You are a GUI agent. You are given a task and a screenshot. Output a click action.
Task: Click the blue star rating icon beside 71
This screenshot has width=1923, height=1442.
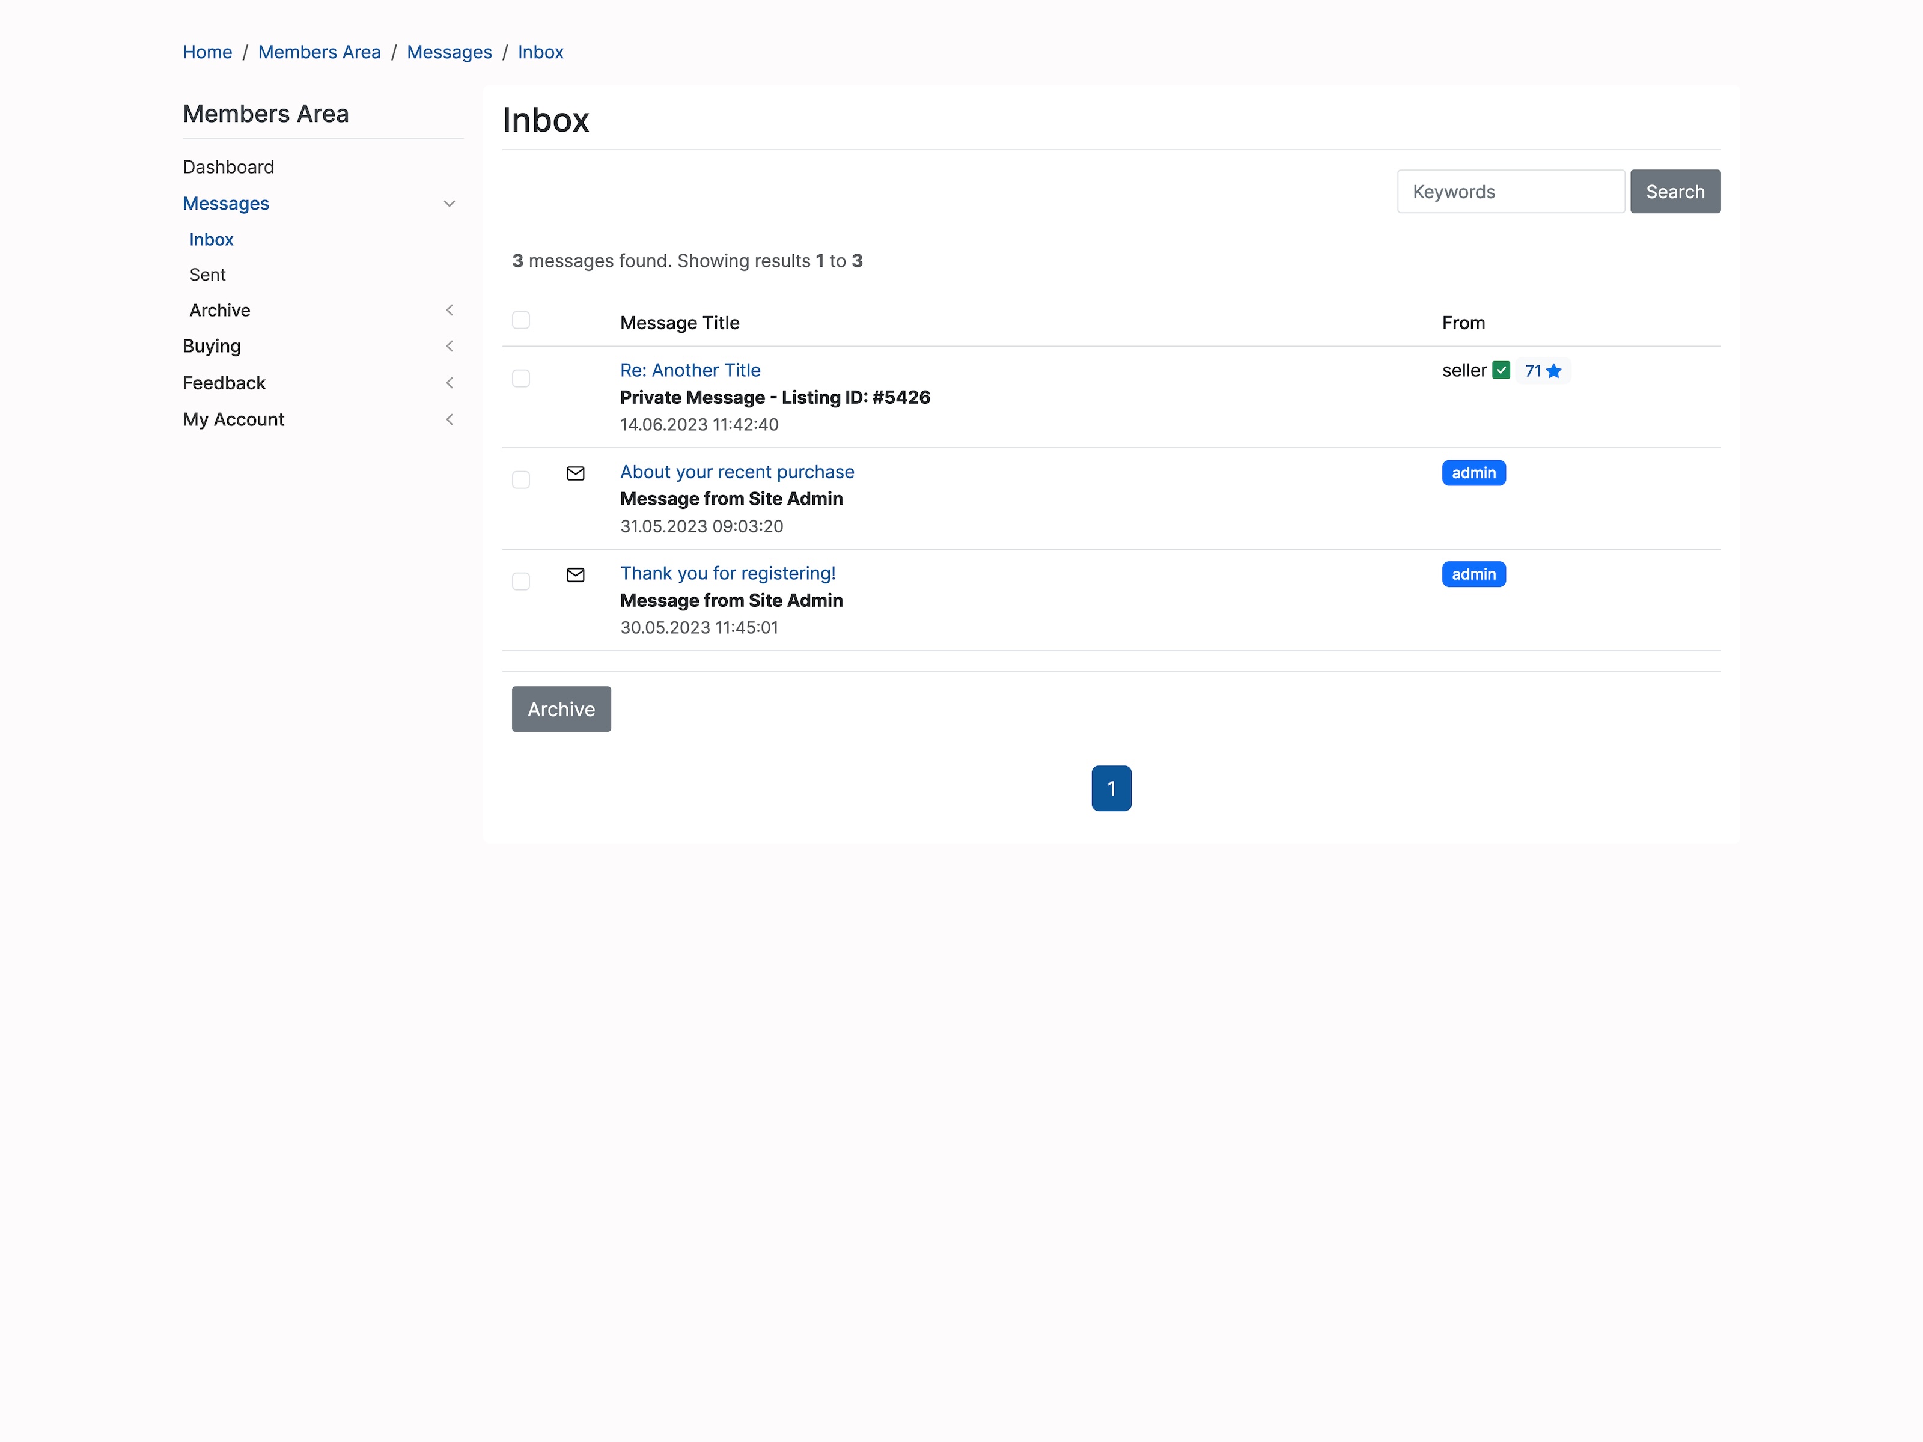pyautogui.click(x=1555, y=370)
